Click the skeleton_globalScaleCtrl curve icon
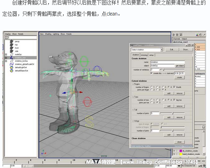 coord(12,64)
